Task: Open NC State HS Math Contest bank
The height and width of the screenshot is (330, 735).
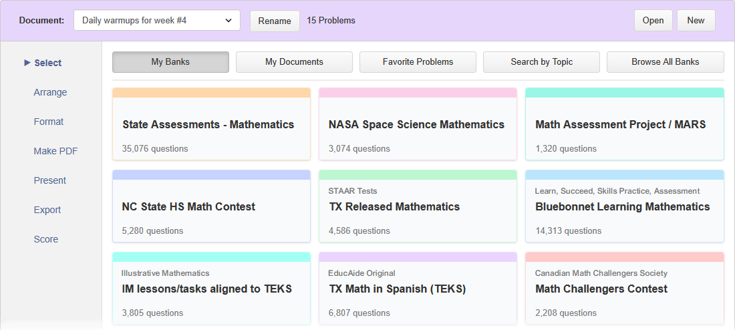Action: (211, 206)
